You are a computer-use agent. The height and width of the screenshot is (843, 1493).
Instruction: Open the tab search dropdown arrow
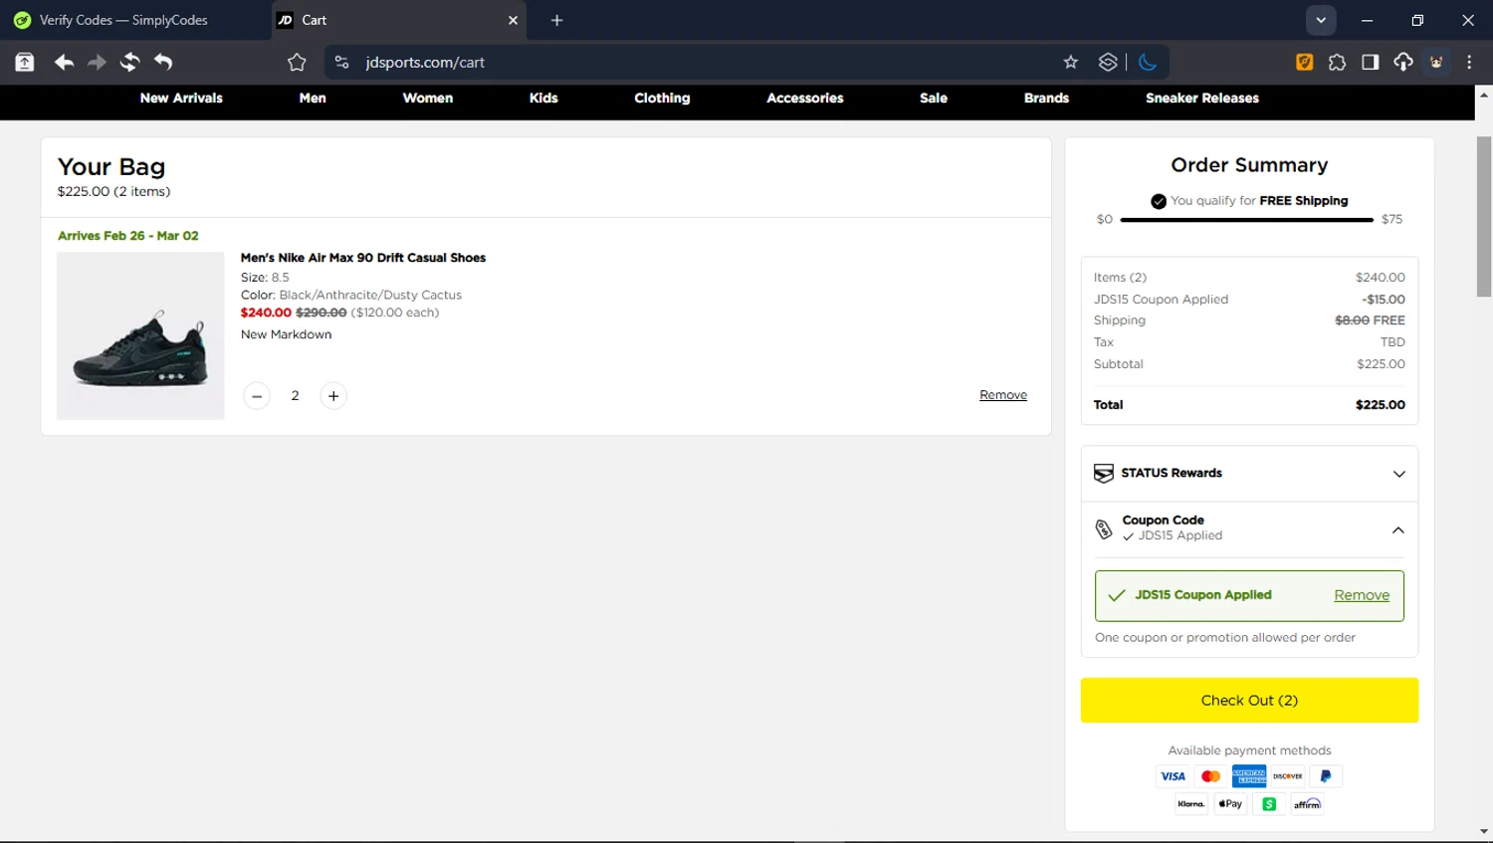pos(1321,20)
